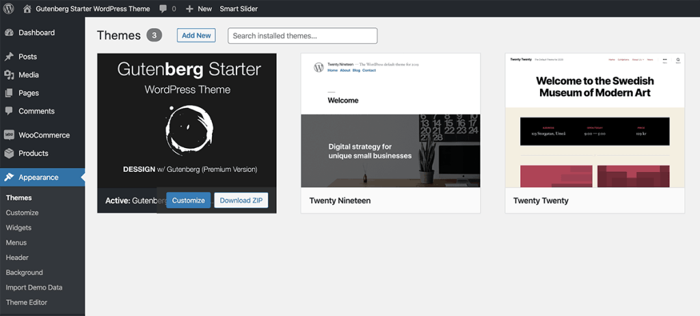Screen dimensions: 700x316
Task: Click the home icon beside site name
Action: click(x=27, y=8)
